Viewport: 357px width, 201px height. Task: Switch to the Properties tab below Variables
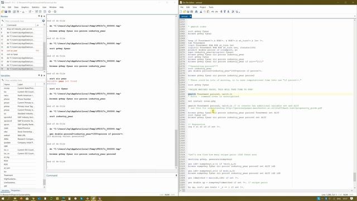click(x=16, y=190)
